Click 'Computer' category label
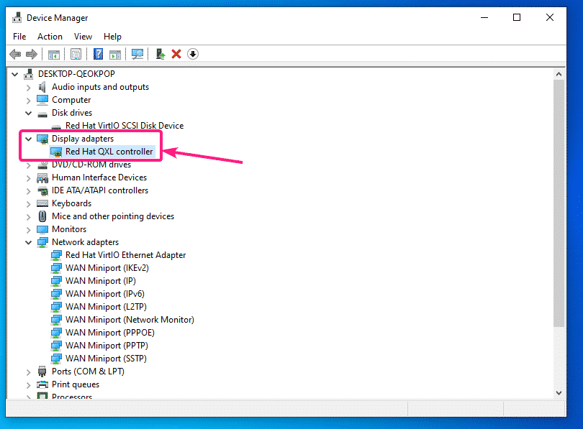This screenshot has width=583, height=429. point(71,100)
